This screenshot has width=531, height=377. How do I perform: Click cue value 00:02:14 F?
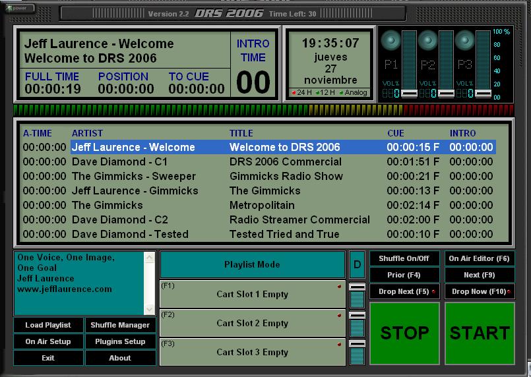point(413,206)
